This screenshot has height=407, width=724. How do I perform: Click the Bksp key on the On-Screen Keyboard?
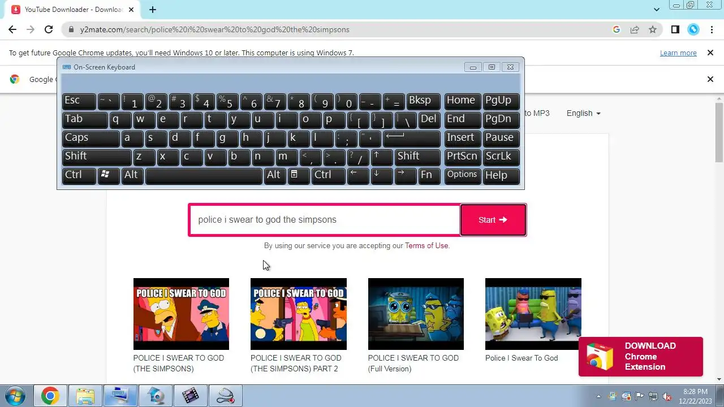(x=423, y=101)
